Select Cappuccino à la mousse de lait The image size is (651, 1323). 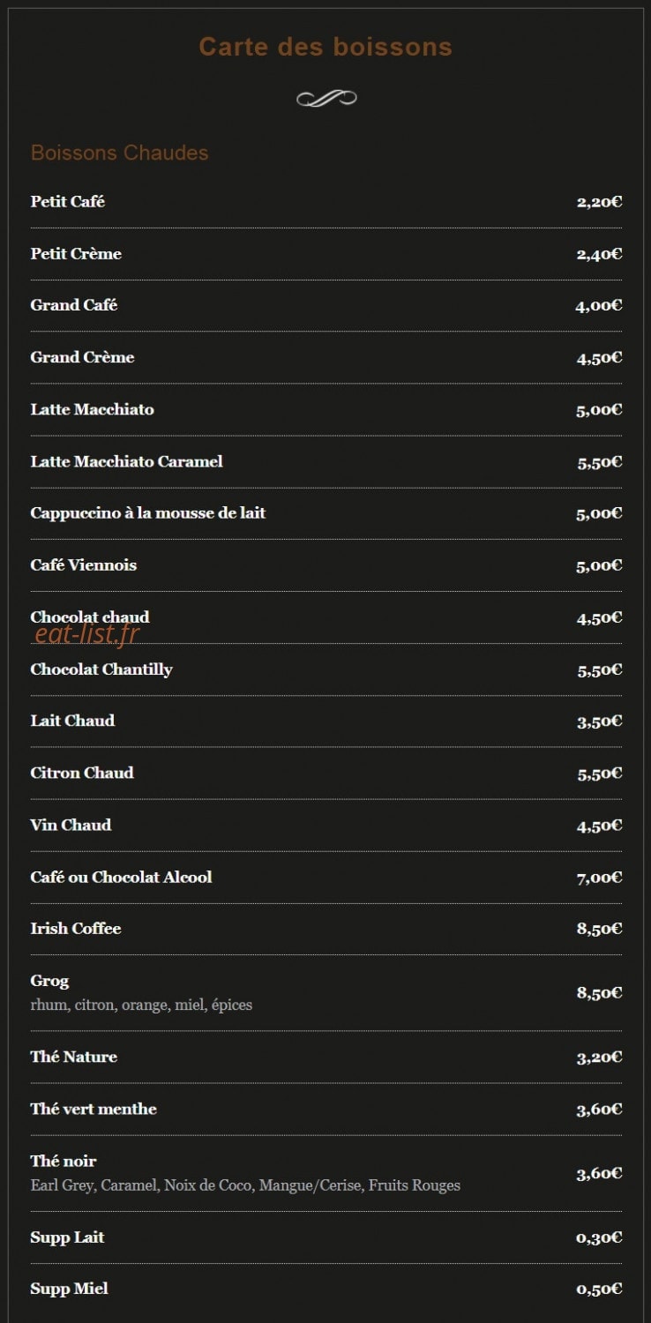tap(148, 513)
